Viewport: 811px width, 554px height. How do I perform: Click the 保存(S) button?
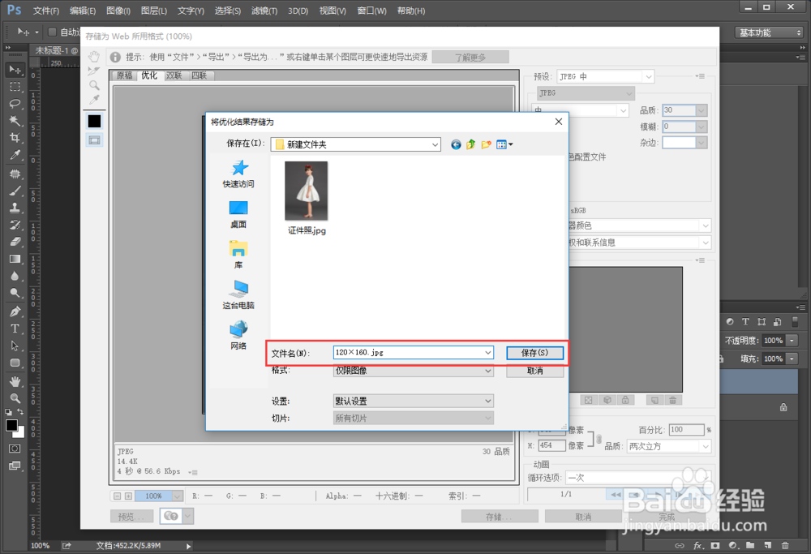[x=534, y=352]
